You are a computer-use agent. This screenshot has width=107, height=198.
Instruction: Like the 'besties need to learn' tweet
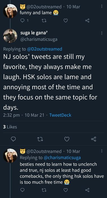click(x=66, y=190)
